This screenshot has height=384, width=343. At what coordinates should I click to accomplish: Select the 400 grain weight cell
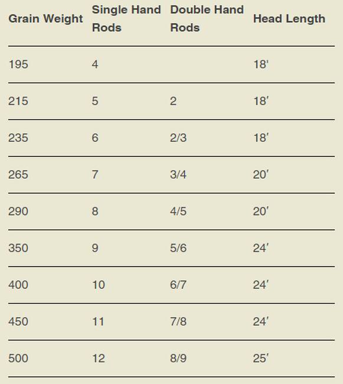click(18, 285)
